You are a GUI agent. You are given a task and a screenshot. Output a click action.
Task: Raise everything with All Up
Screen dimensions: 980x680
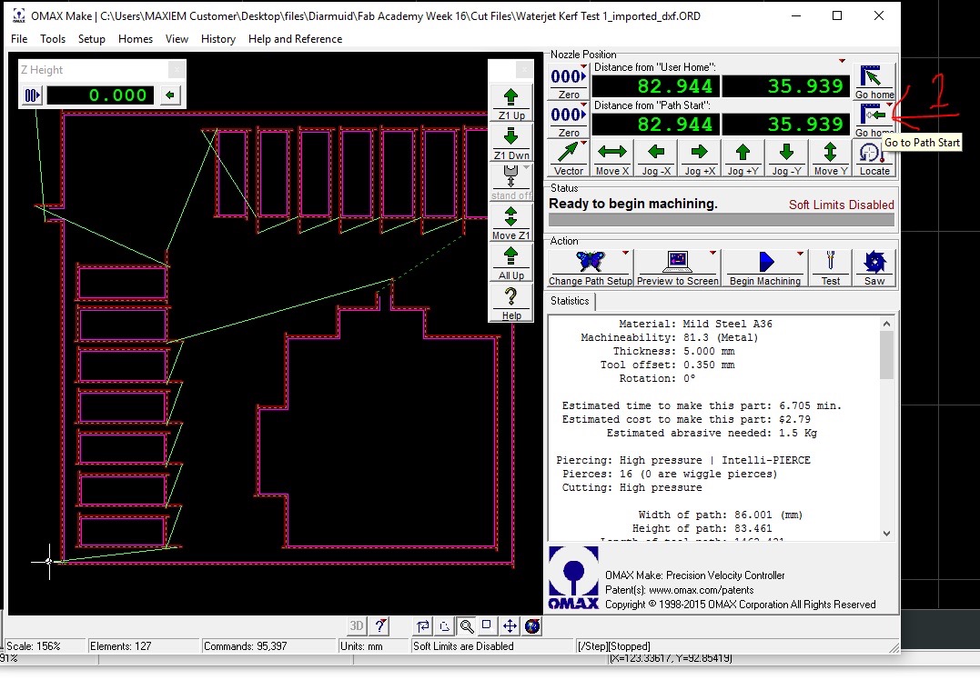pos(511,263)
